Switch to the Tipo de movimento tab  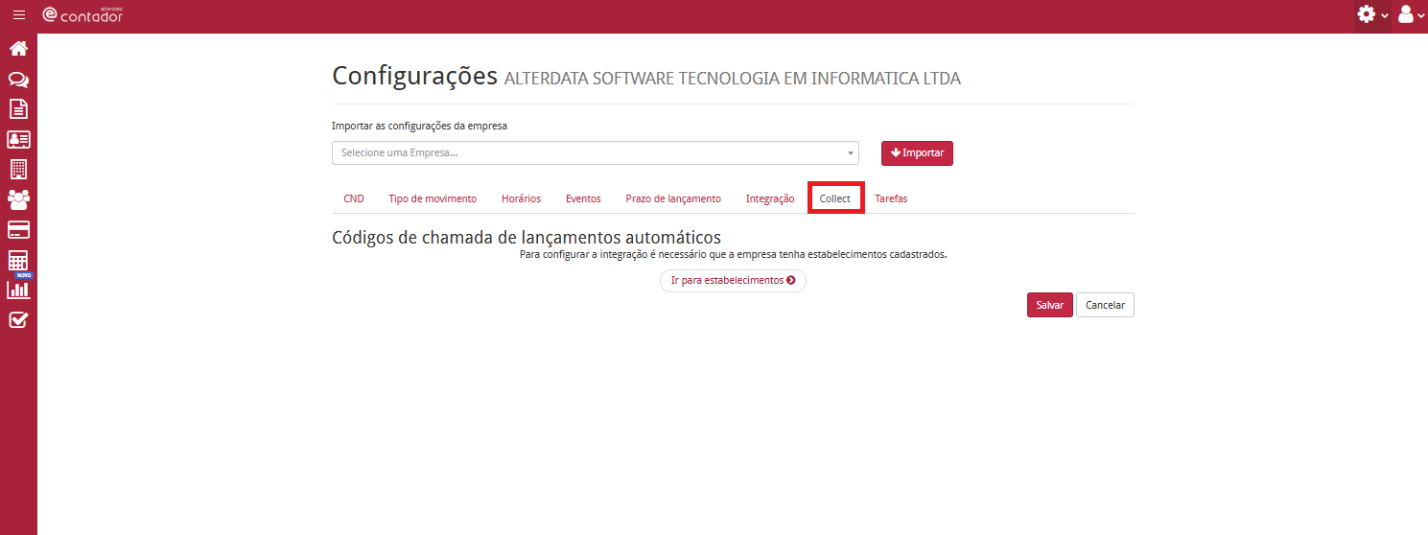(433, 198)
